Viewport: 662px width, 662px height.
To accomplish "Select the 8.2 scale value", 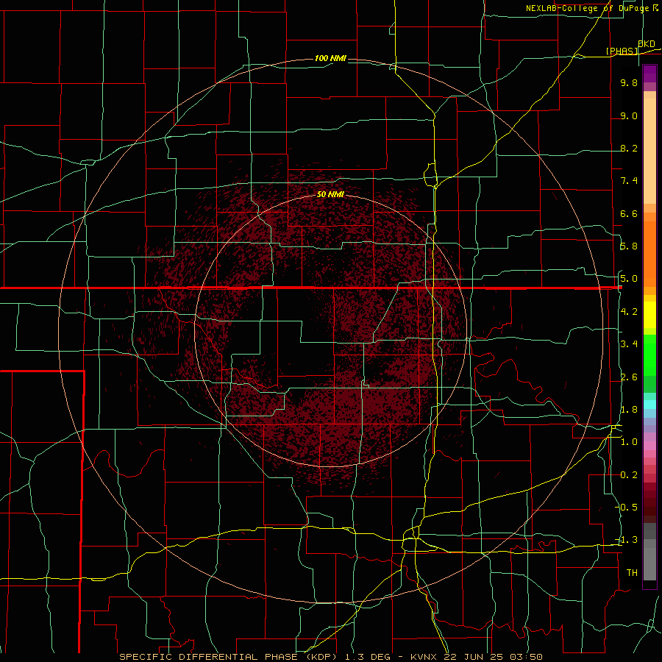I will point(629,149).
